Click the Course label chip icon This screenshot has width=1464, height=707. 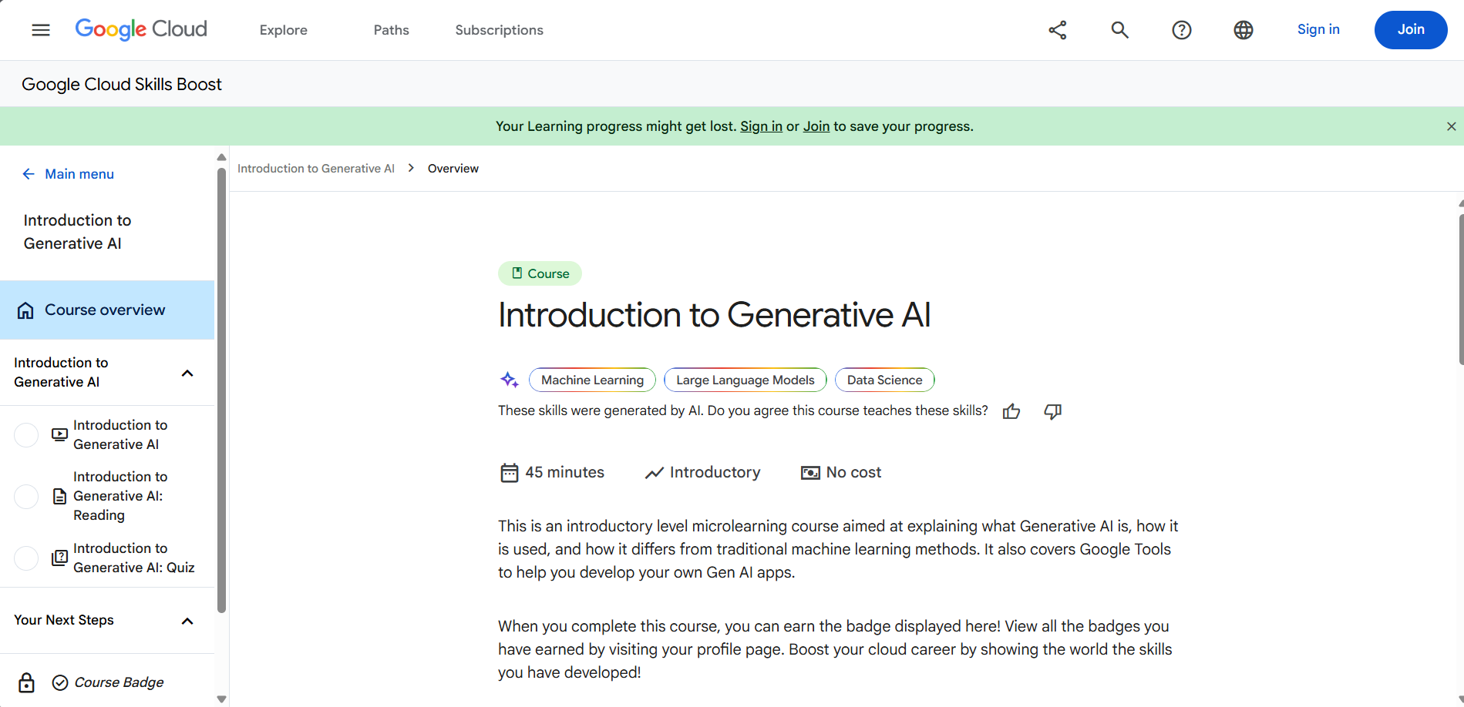(517, 273)
